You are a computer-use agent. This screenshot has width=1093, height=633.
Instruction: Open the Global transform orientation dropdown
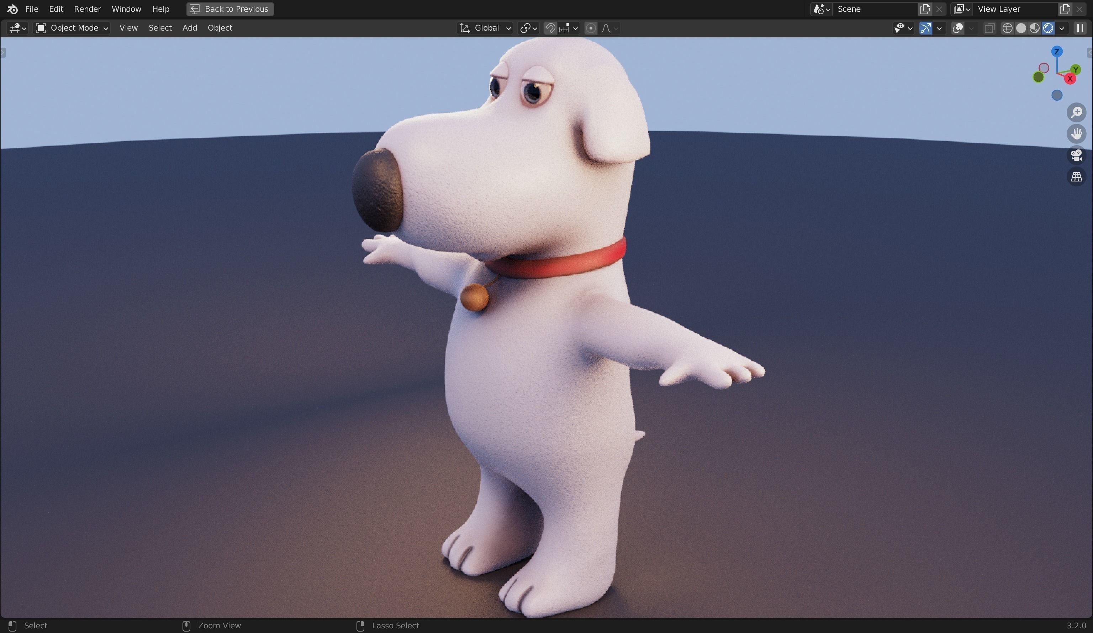pyautogui.click(x=485, y=28)
